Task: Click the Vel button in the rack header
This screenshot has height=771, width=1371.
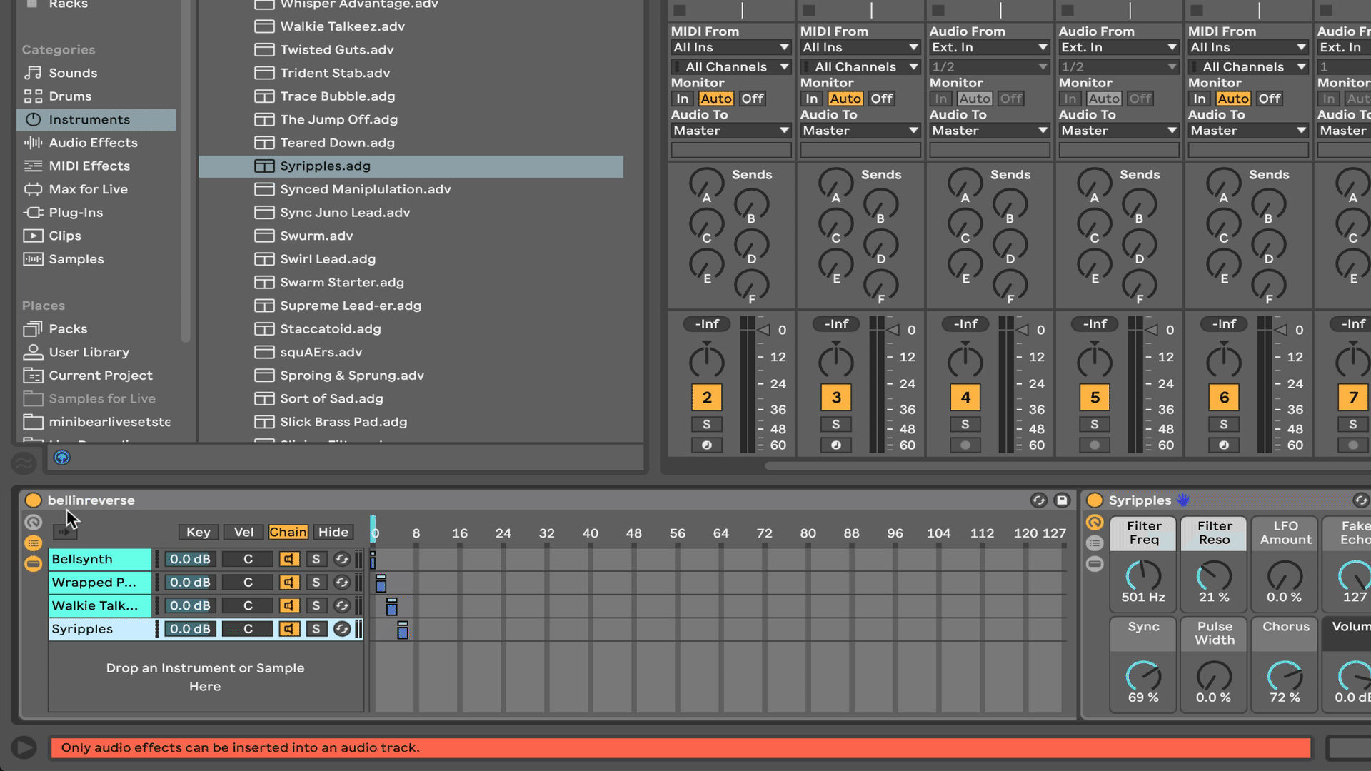Action: coord(243,532)
